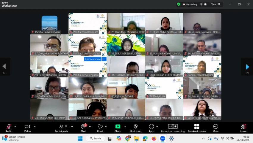Open the Apps menu
The height and width of the screenshot is (143, 253).
(x=152, y=128)
